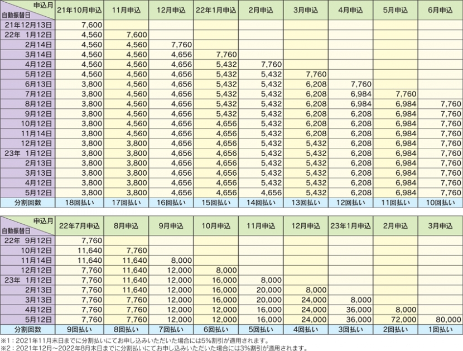Click the 10月申込 column header

[216, 226]
